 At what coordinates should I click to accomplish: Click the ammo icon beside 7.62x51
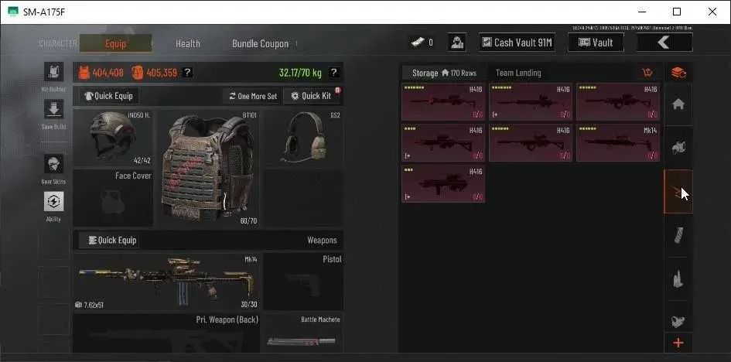(78, 306)
